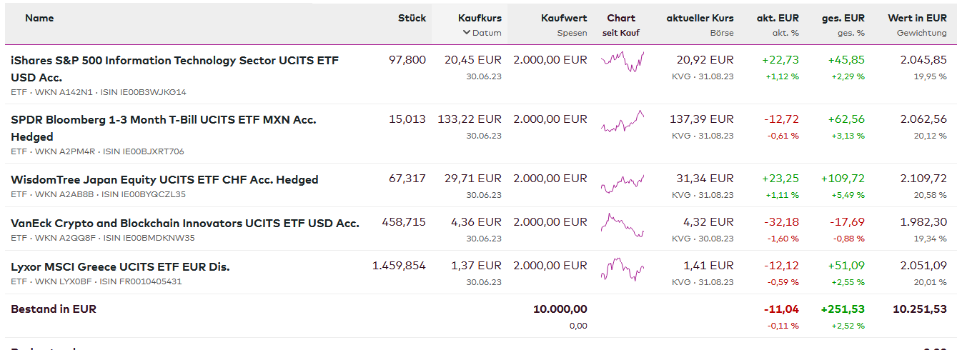957x350 pixels.
Task: Open the Lyxor MSCI Greece sparkline chart
Action: 623,269
